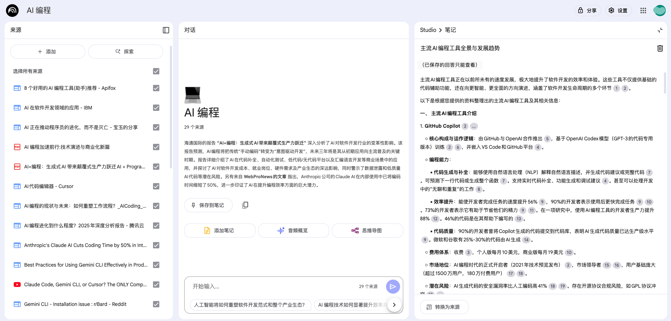Click the AI 编程 notebook title in header
Screen dimensions: 671x321
[39, 11]
